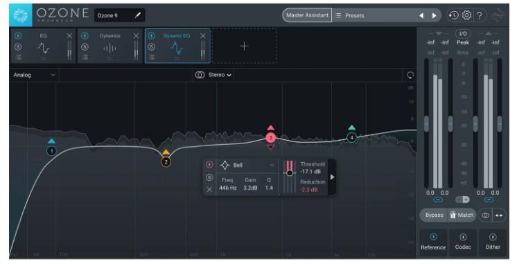Expand the band popup with right arrow
Viewport: 517px width, 264px height.
click(333, 177)
